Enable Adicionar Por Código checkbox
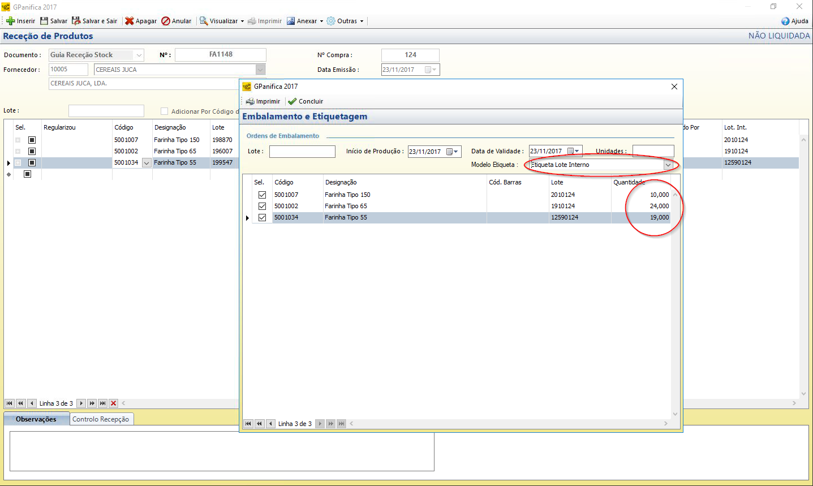Screen dimensions: 813x486 165,111
